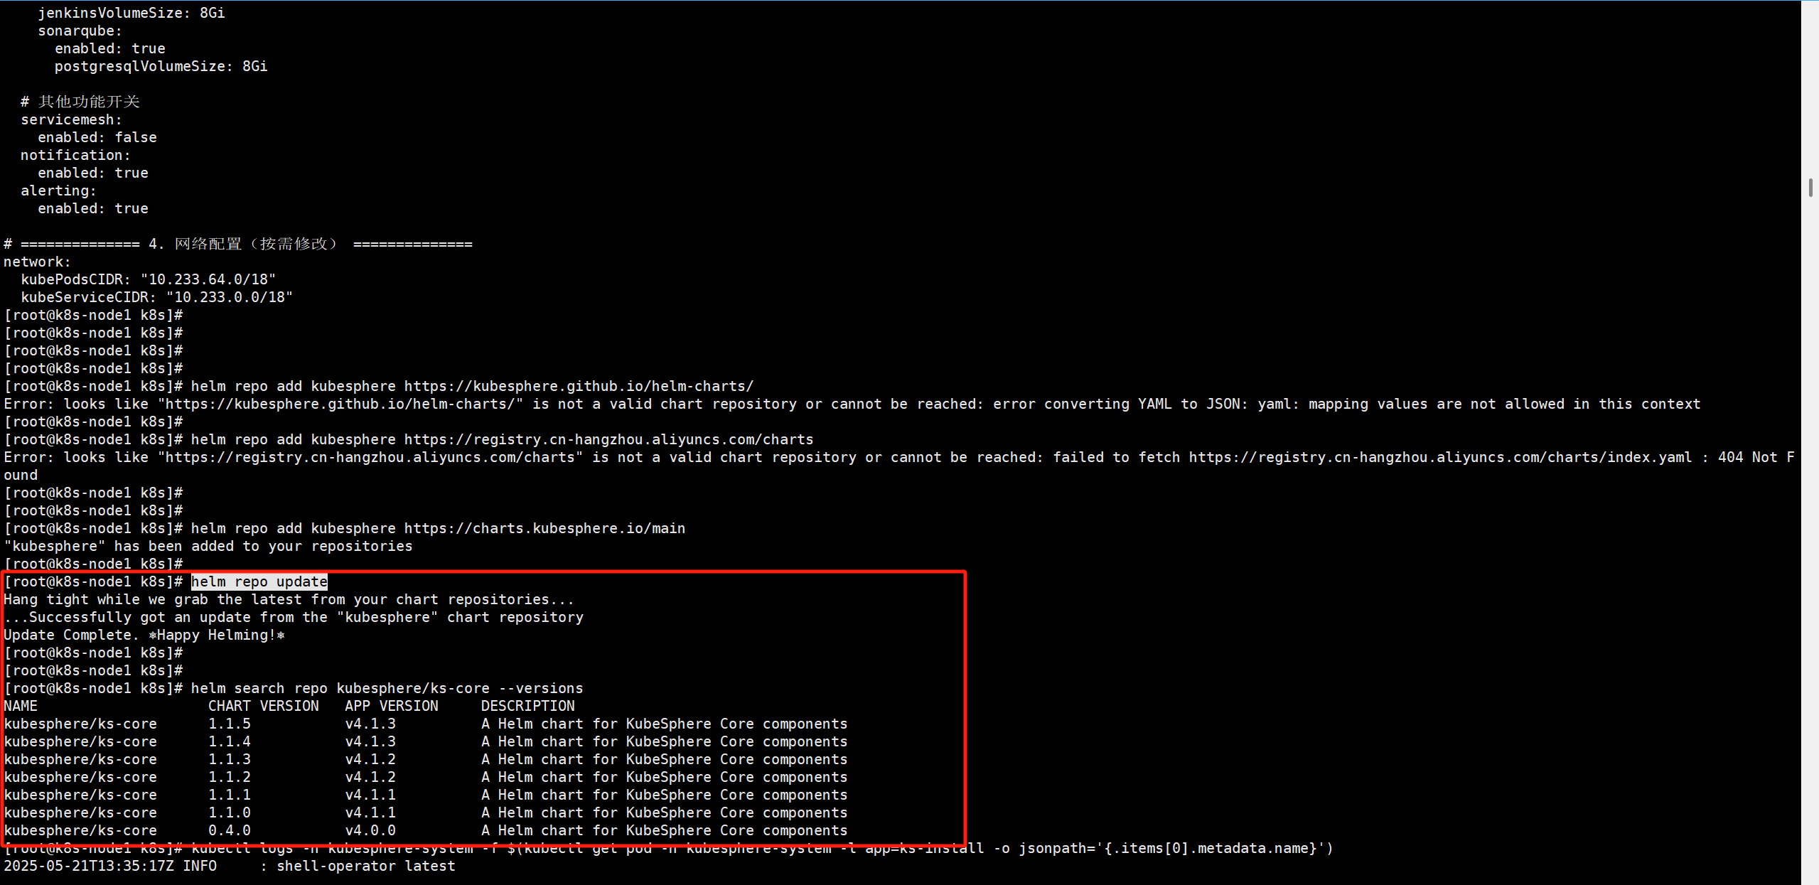Click the terminal vertical scrollbar thumb
1819x885 pixels.
point(1810,188)
